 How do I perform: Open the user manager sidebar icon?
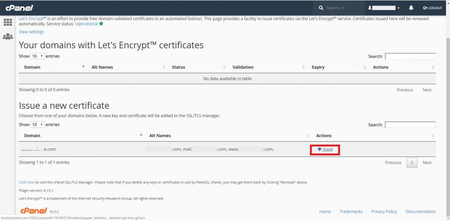click(8, 36)
